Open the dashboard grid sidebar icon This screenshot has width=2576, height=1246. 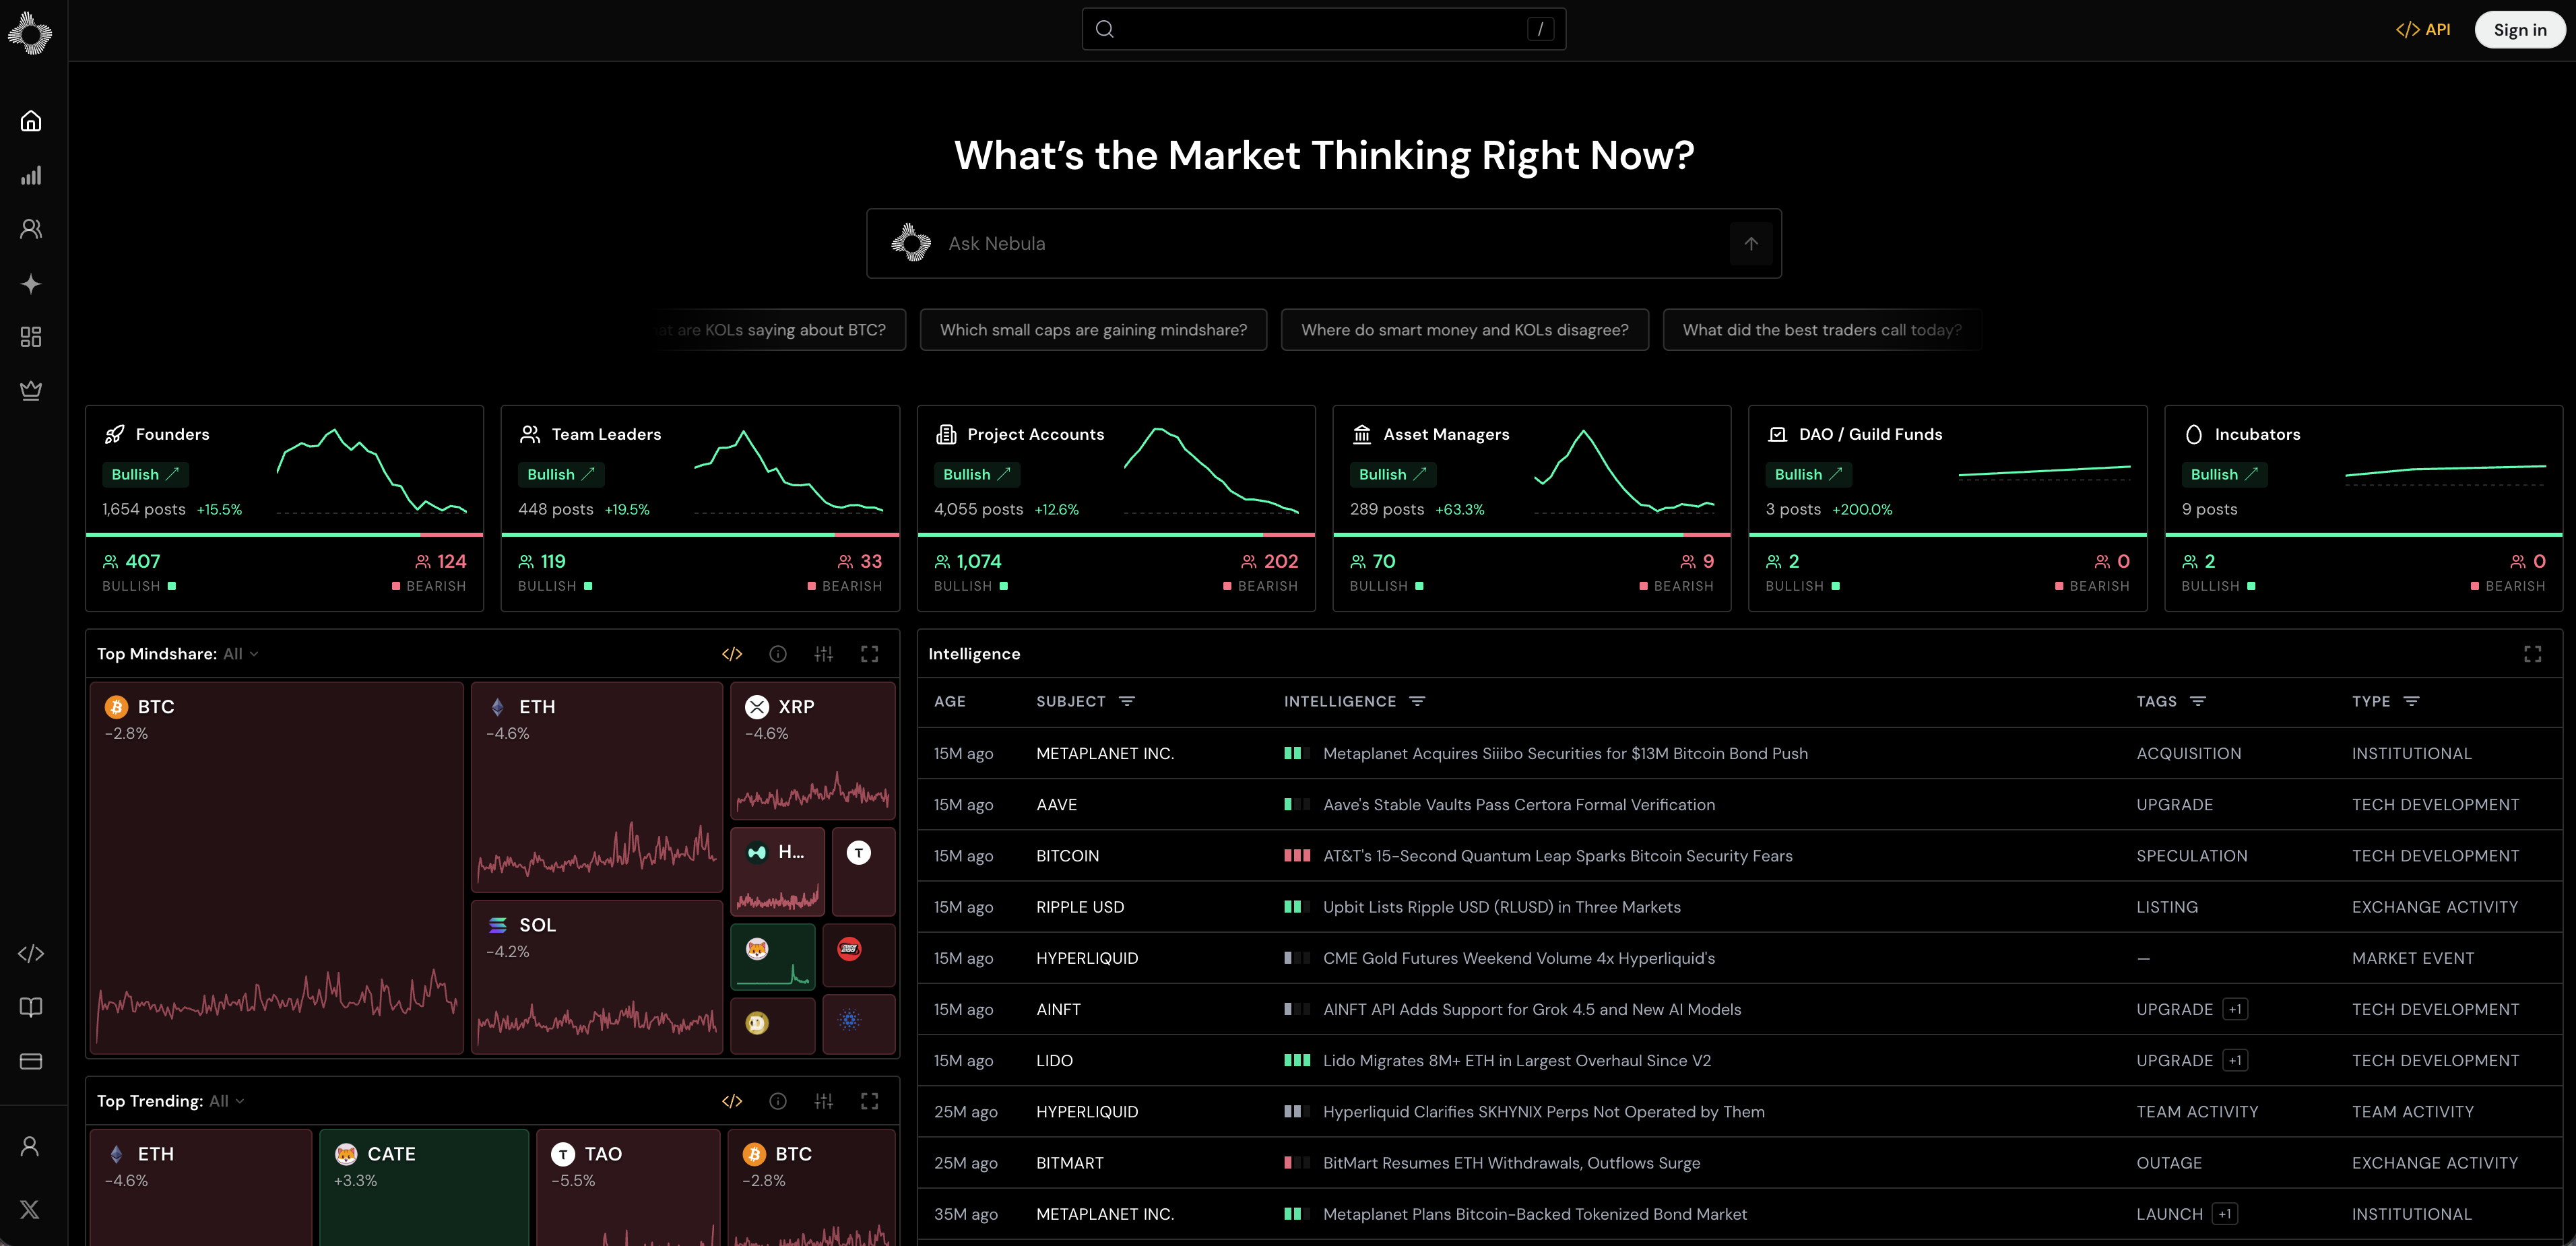pos(31,337)
